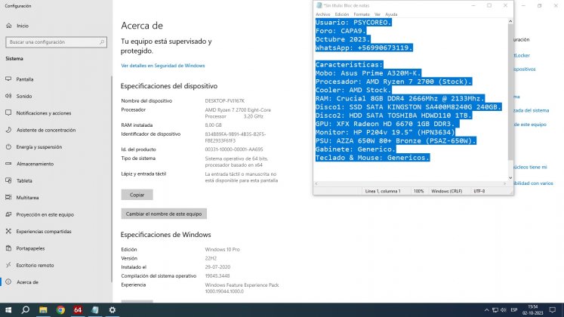This screenshot has width=564, height=317.
Task: Click the line 'Usuario: PSYCOREO.' in Notepad
Action: [x=353, y=23]
